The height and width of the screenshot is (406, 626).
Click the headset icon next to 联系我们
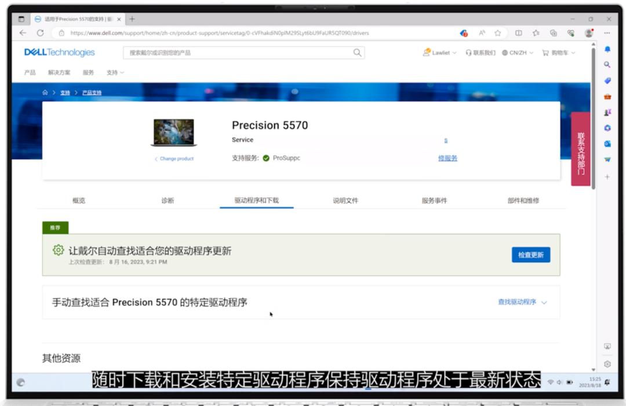coord(468,52)
